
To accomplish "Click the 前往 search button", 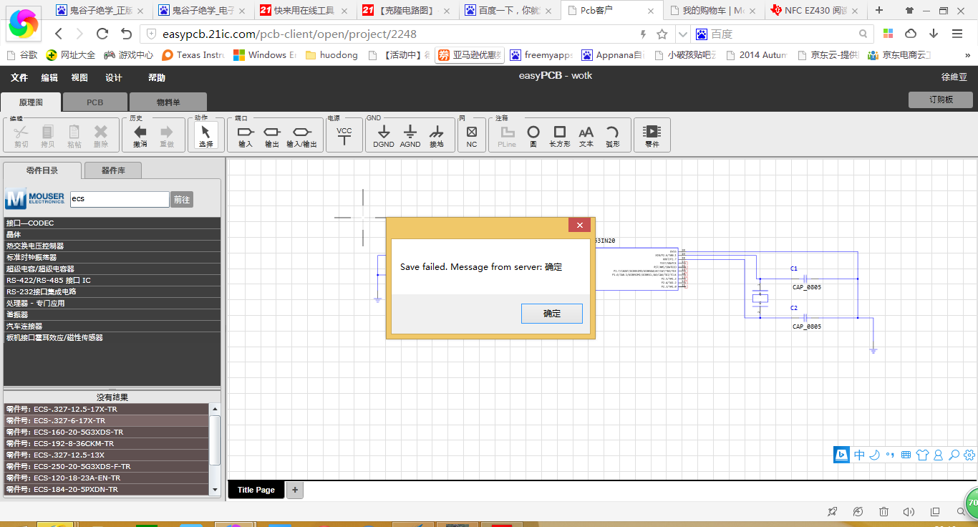I will [x=182, y=199].
